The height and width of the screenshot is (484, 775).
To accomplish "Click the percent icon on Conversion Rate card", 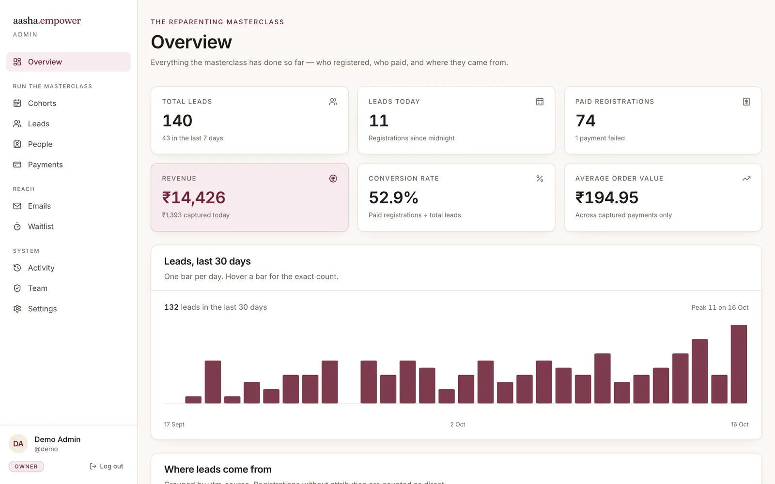I will (540, 179).
